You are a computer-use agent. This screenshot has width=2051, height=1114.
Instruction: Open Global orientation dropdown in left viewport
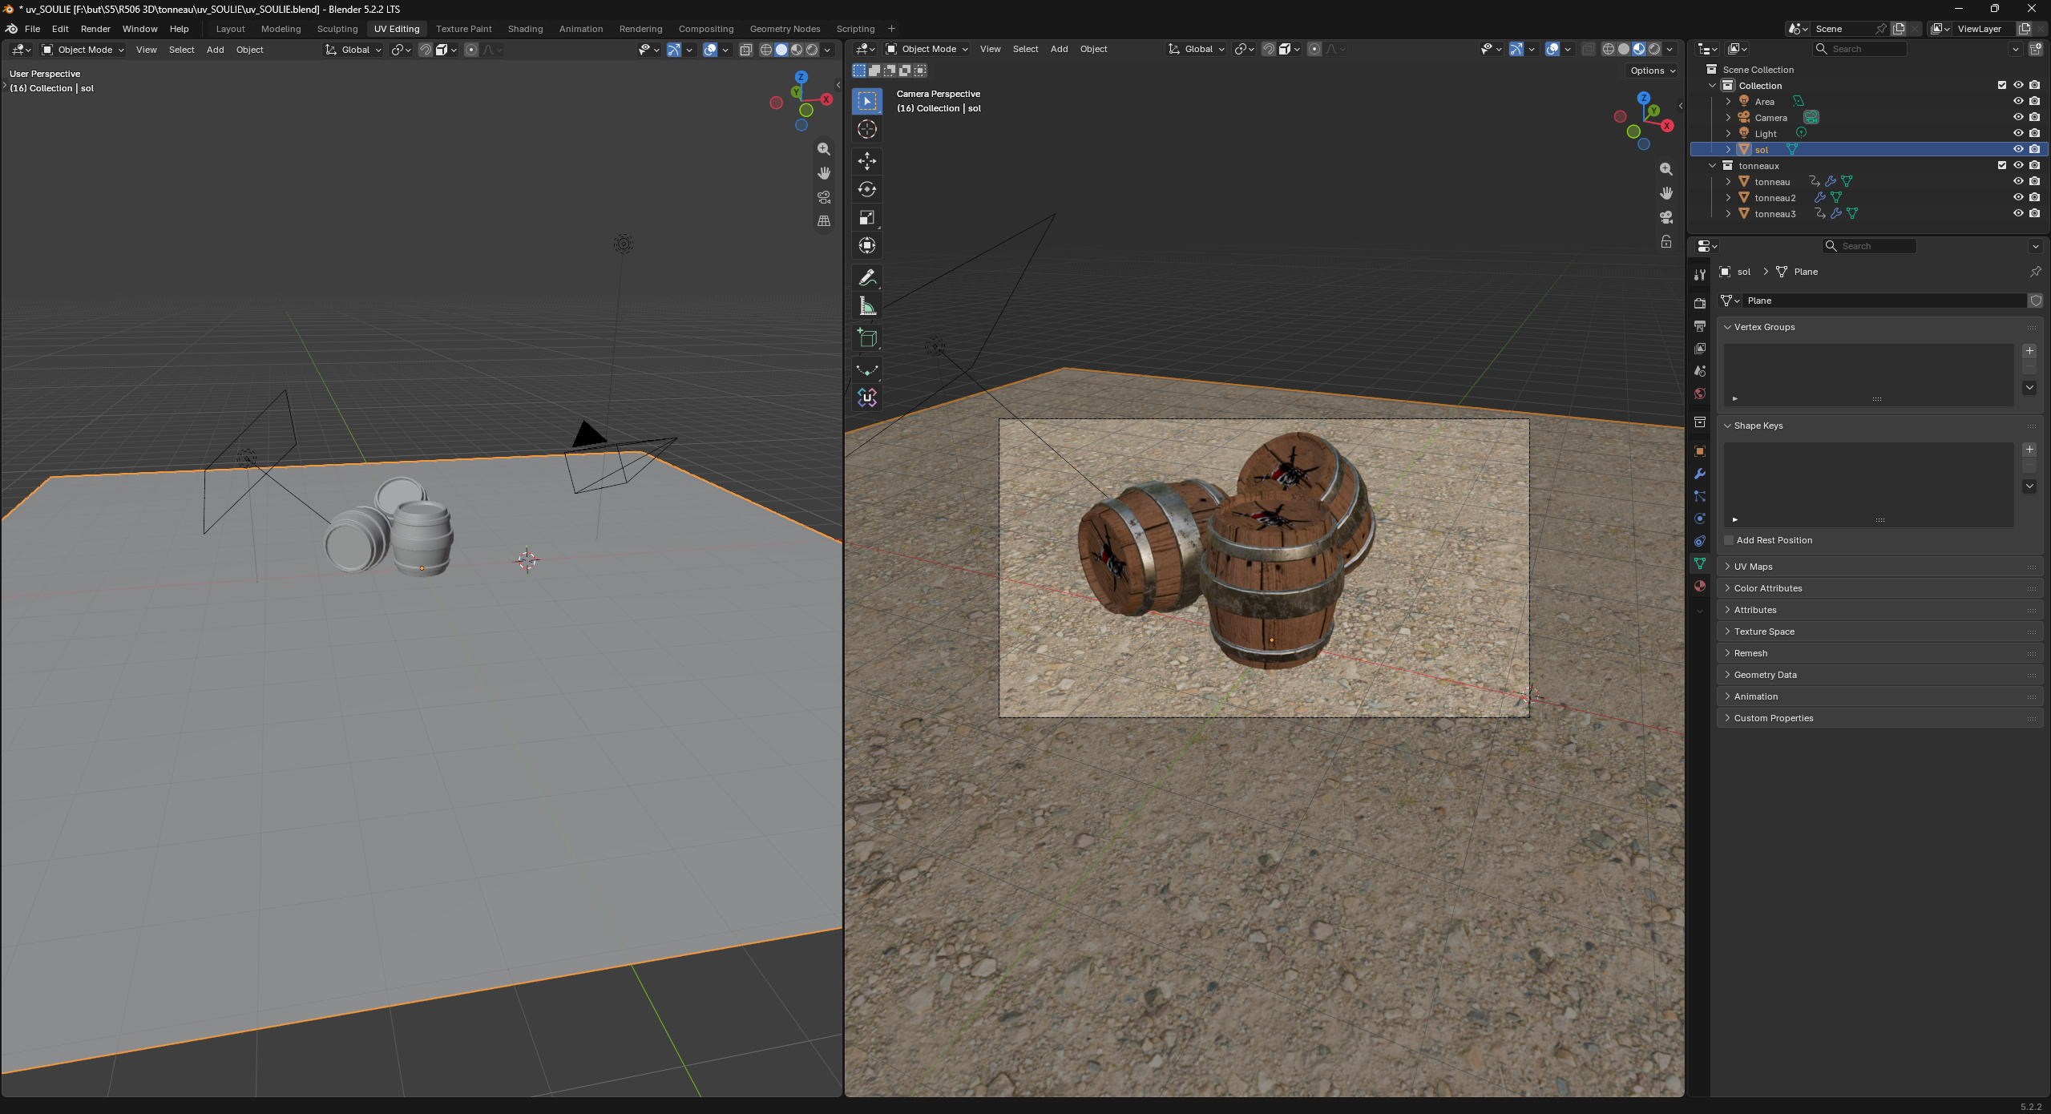tap(353, 50)
